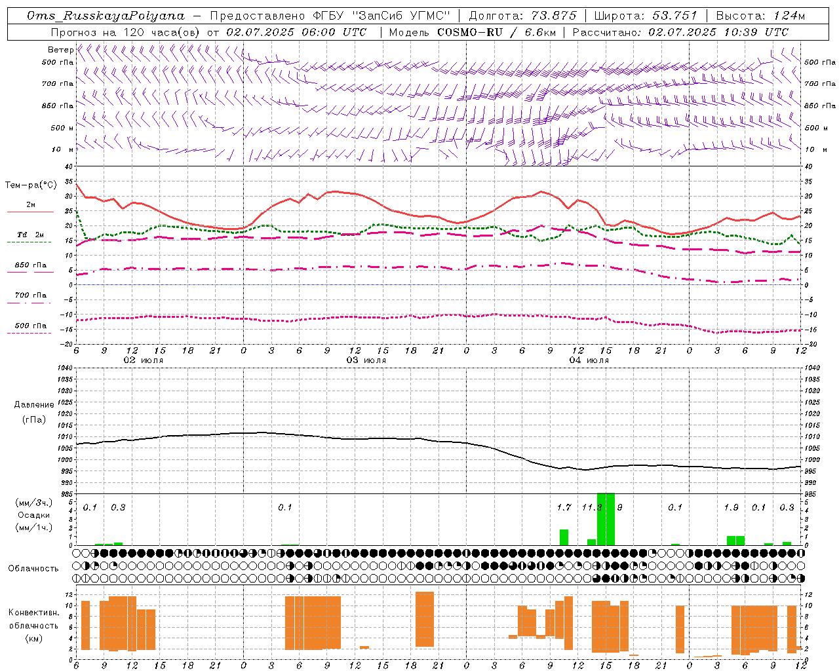
Task: Click the precipitation value 9 beside 11.3
Action: click(x=619, y=507)
